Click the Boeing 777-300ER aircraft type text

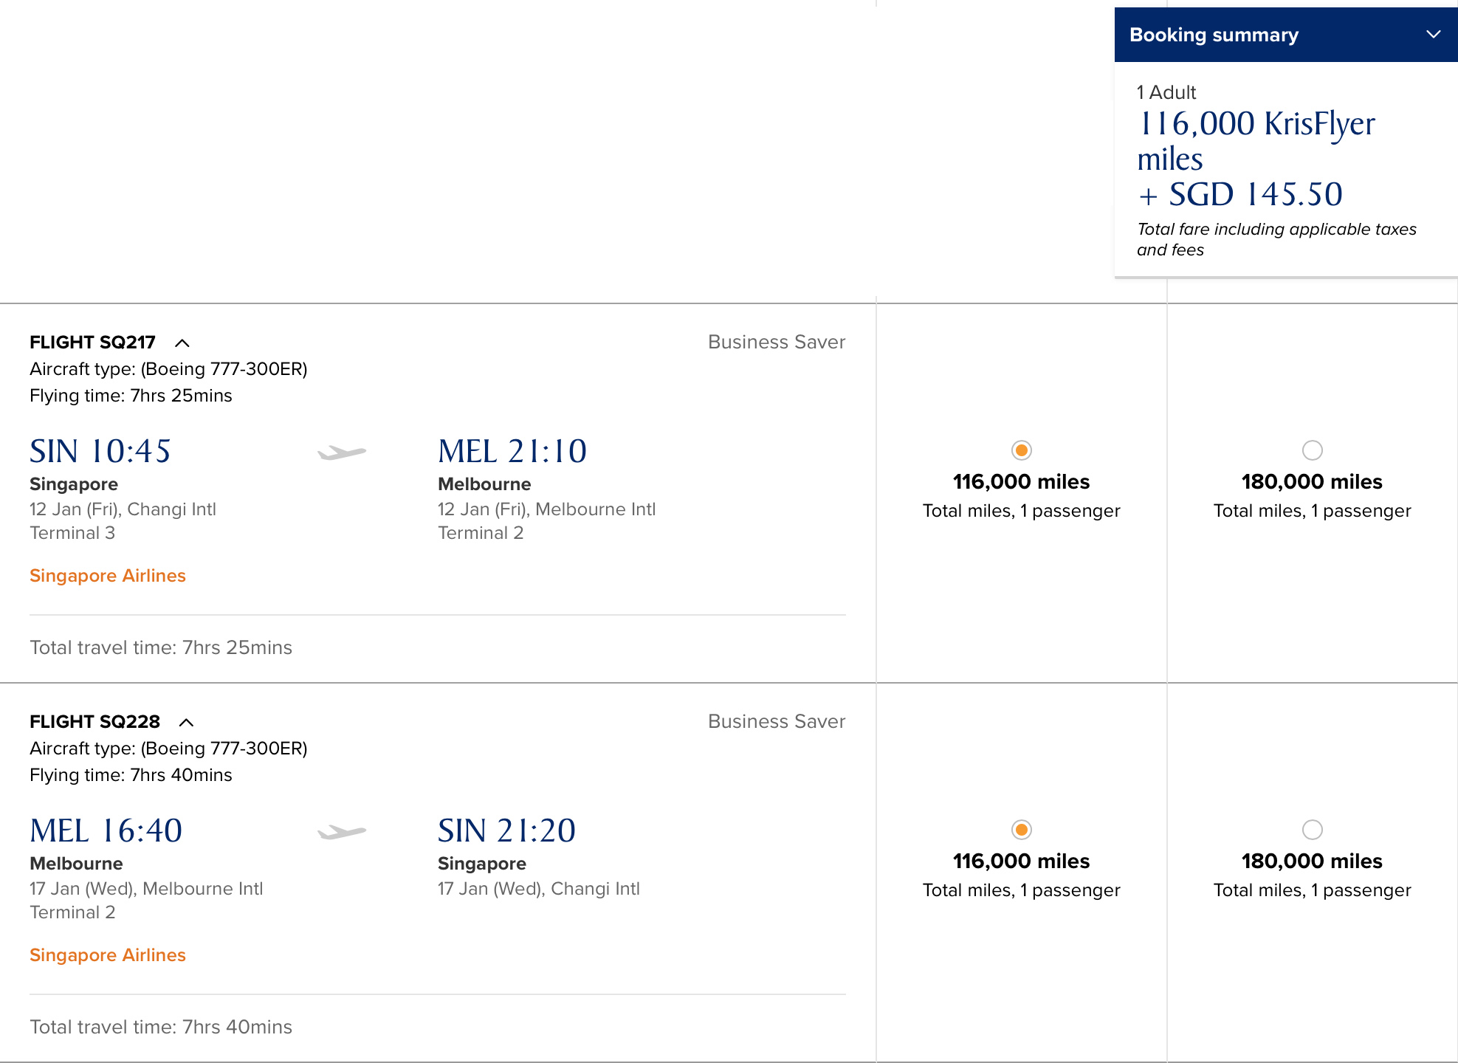[x=168, y=368]
